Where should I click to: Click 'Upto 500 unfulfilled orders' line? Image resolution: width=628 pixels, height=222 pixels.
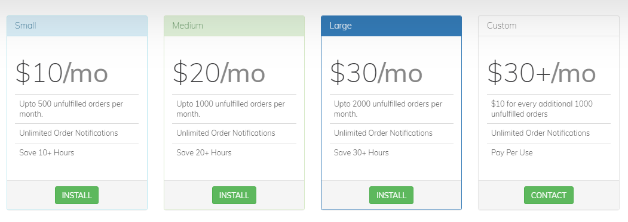point(77,109)
